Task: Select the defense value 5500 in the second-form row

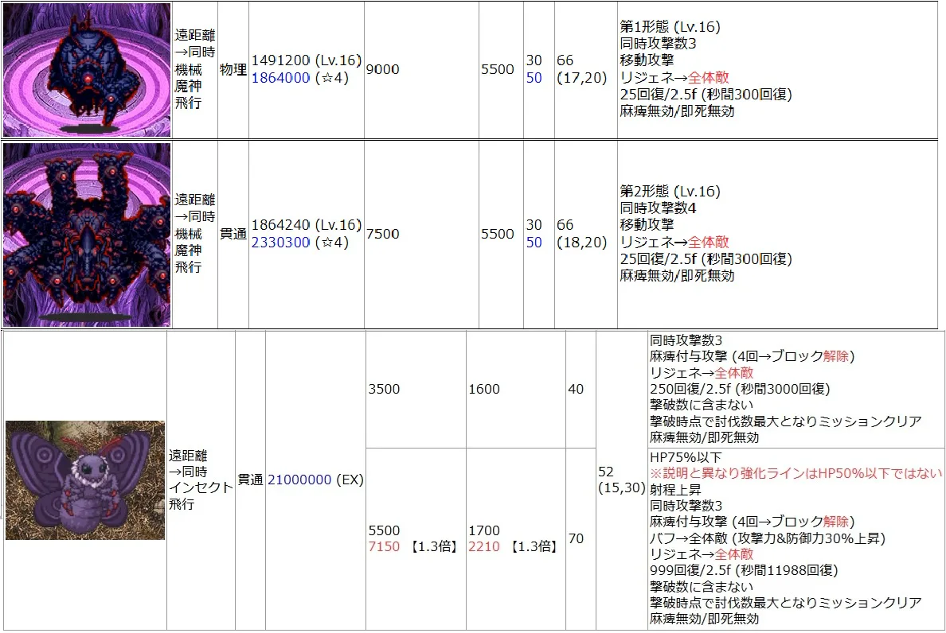Action: [x=498, y=234]
